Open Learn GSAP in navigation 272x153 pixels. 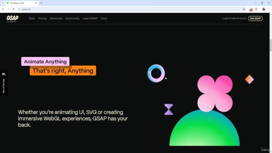90,18
